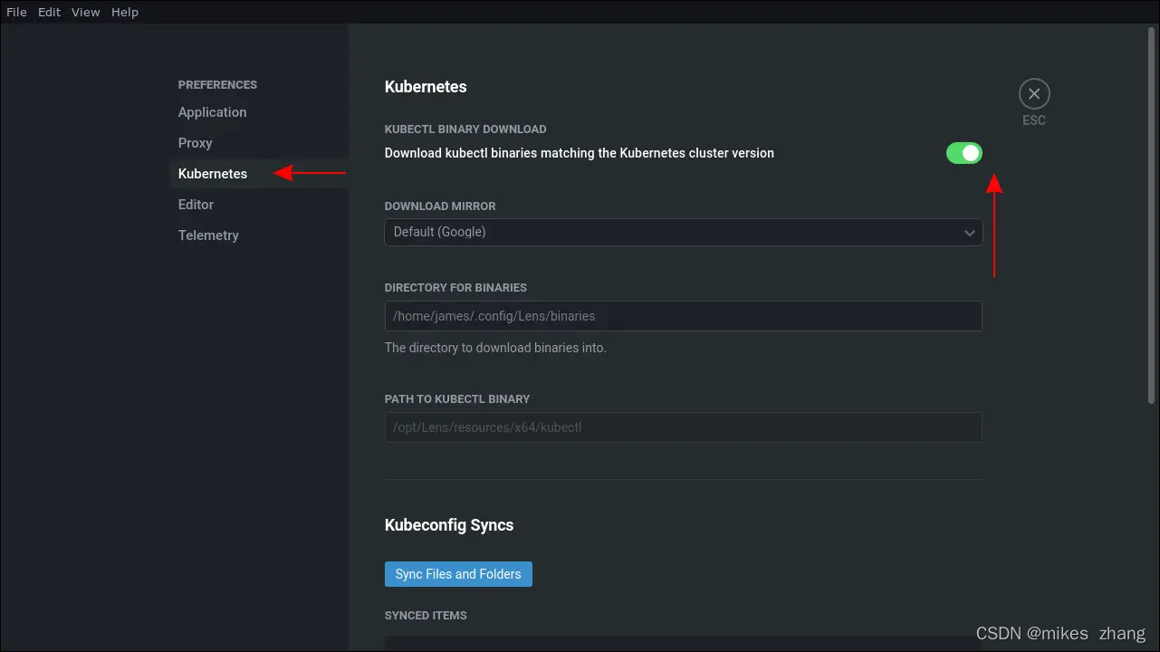The height and width of the screenshot is (652, 1160).
Task: Click the Download Mirror chevron arrow
Action: pos(970,233)
